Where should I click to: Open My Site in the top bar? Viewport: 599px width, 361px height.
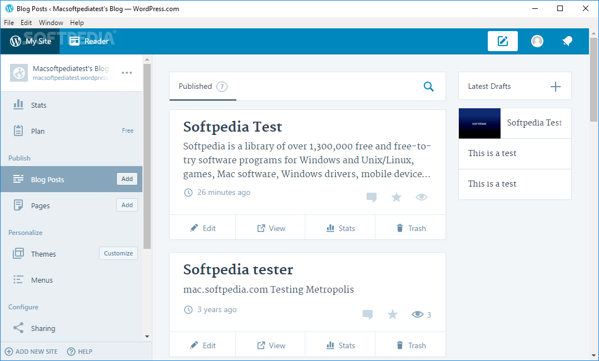[30, 41]
